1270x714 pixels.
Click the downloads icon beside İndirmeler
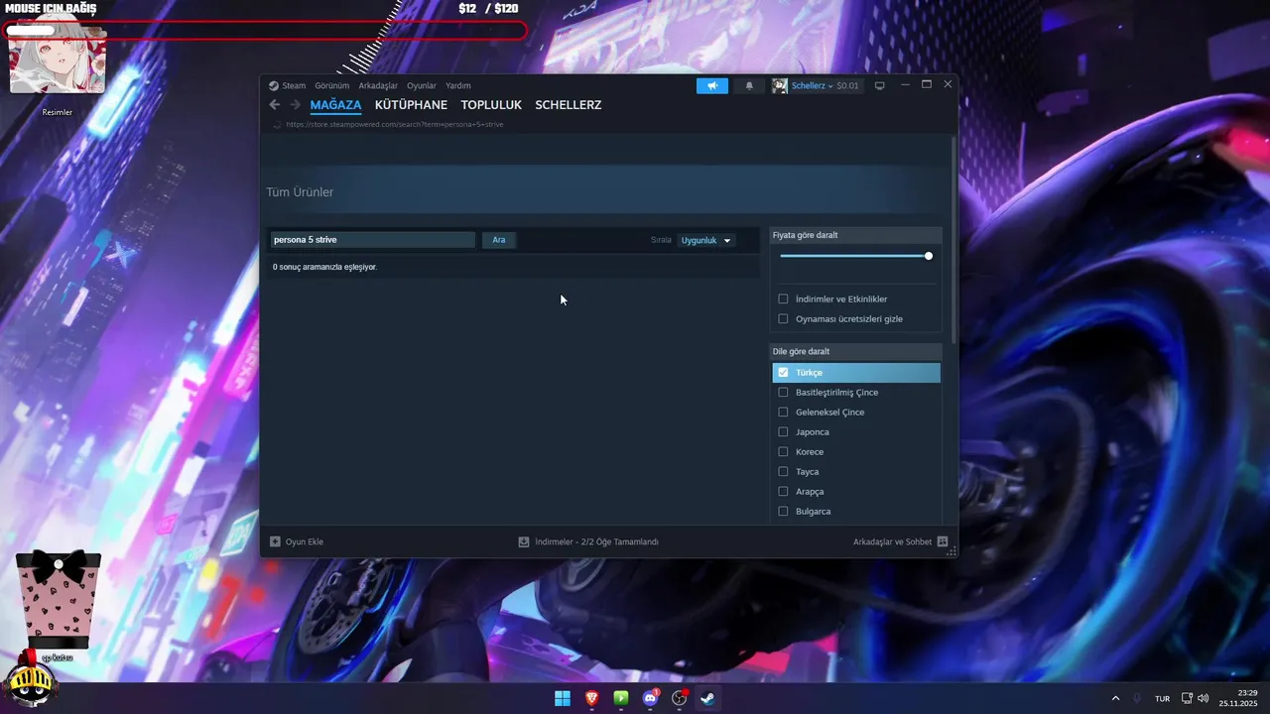pos(524,541)
